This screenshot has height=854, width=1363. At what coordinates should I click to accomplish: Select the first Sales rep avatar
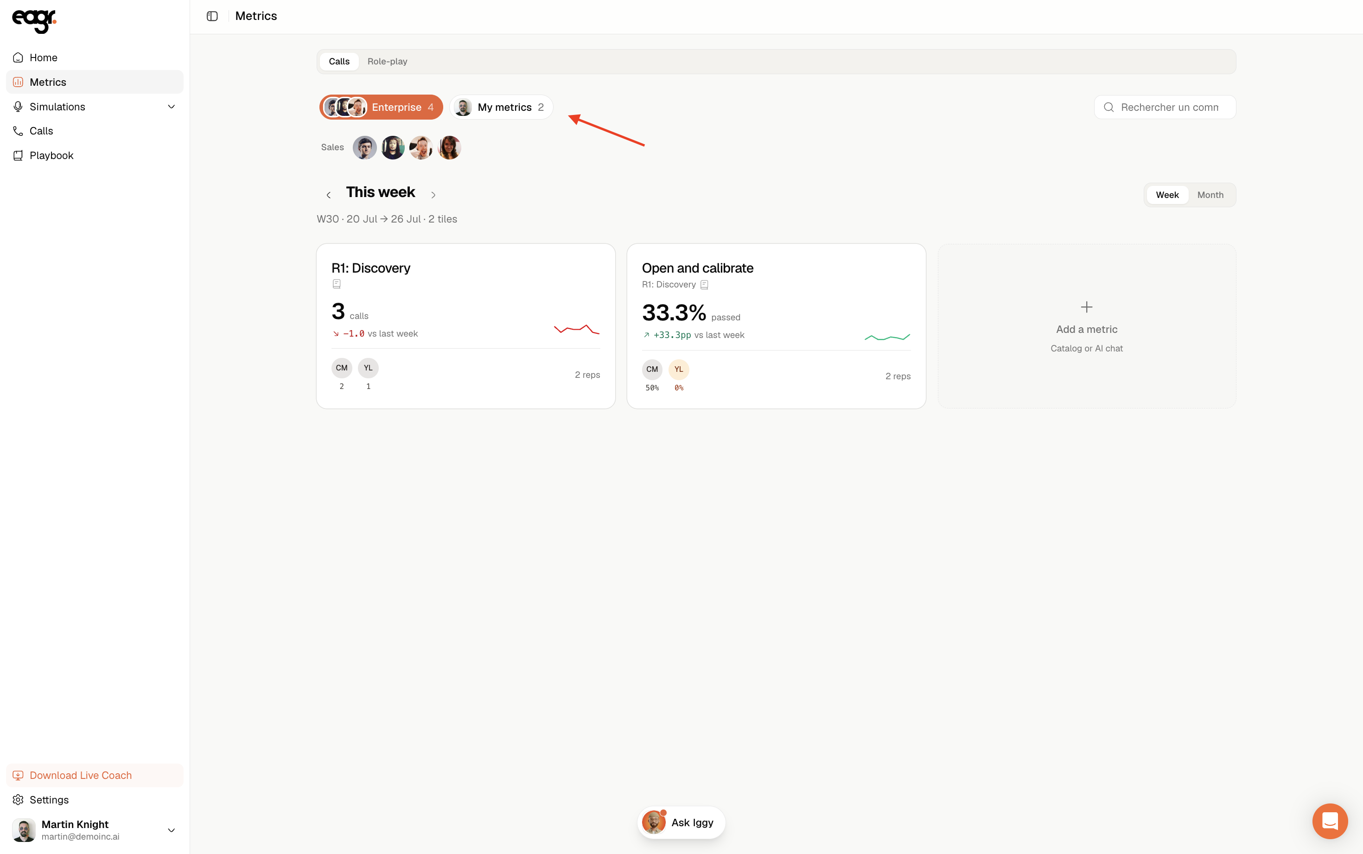pyautogui.click(x=365, y=147)
